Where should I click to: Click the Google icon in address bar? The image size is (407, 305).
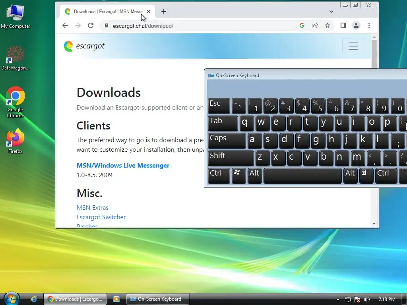[x=302, y=25]
